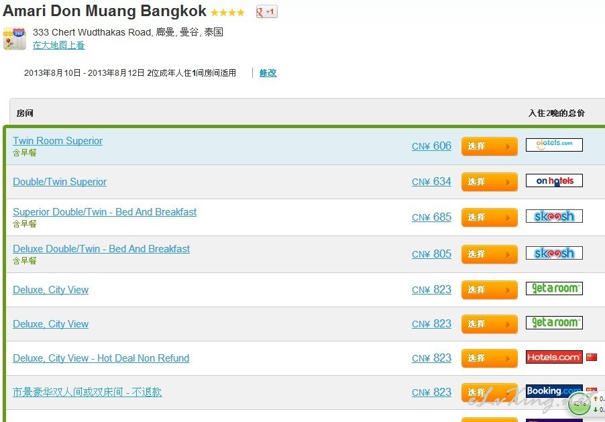605x422 pixels.
Task: Open the Twin Room Superior link
Action: pyautogui.click(x=58, y=140)
